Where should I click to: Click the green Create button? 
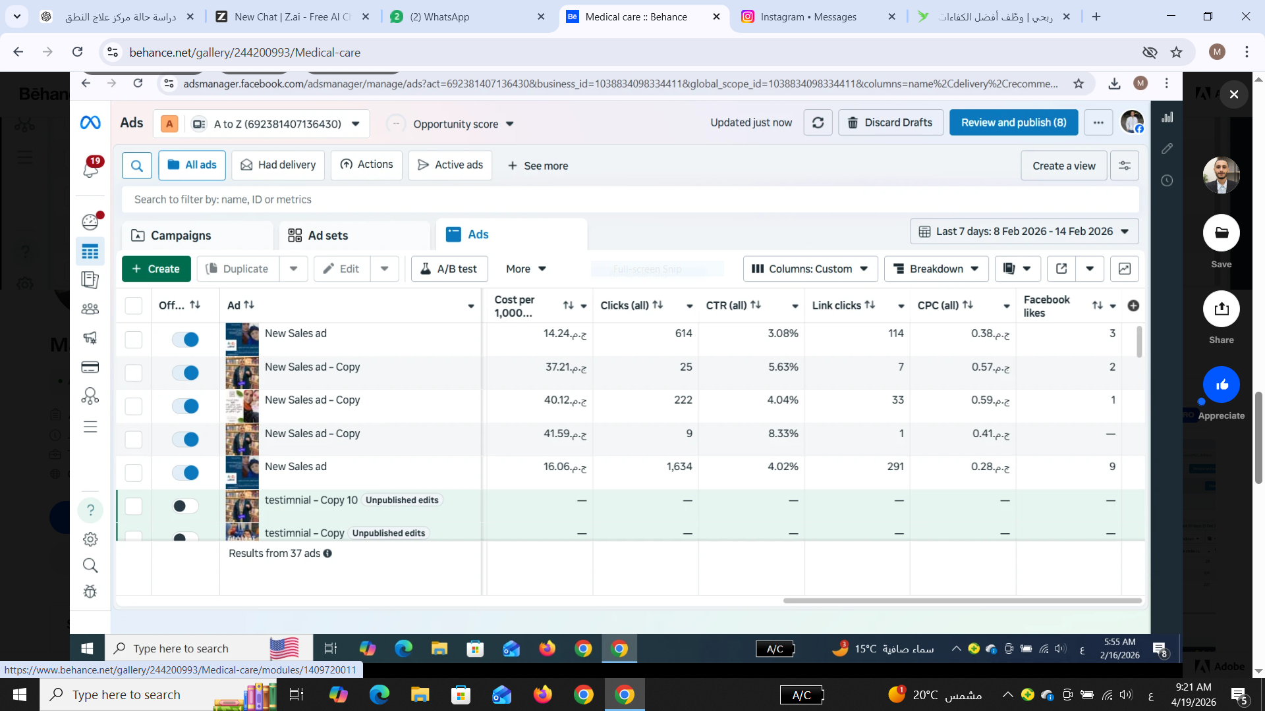click(156, 269)
